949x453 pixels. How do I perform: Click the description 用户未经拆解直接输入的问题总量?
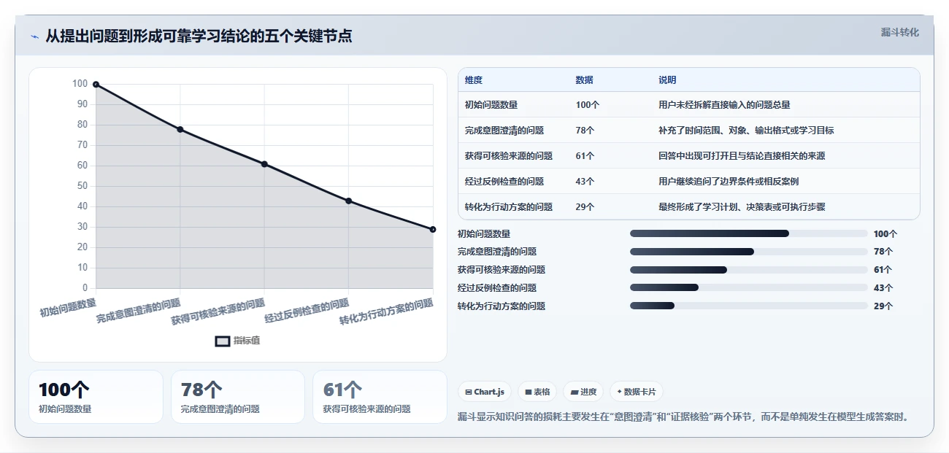[724, 105]
